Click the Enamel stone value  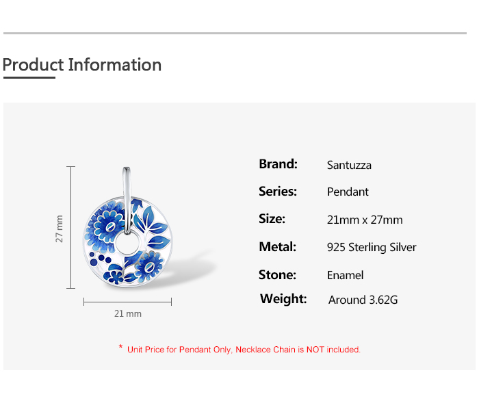pos(345,275)
